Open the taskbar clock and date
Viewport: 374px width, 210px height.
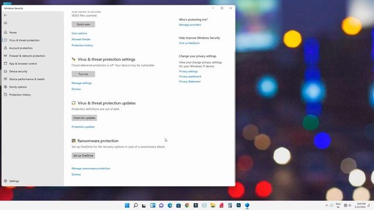pos(360,205)
